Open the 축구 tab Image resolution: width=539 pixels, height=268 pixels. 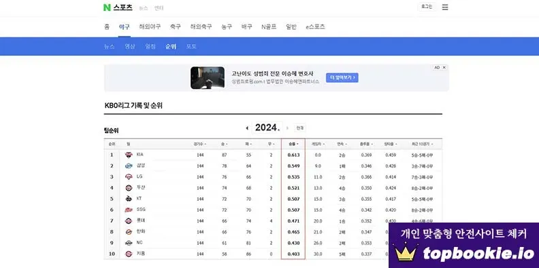[x=176, y=26]
